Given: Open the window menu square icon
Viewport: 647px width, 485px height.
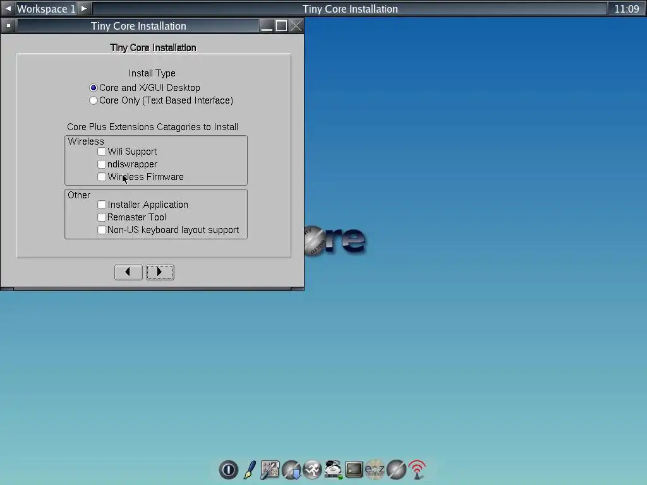Looking at the screenshot, I should click(8, 26).
